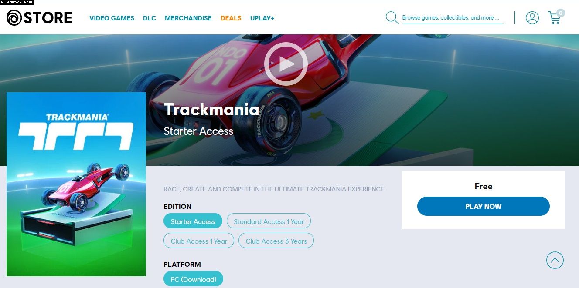The image size is (579, 288).
Task: Play the Trackmania trailer video
Action: 286,64
